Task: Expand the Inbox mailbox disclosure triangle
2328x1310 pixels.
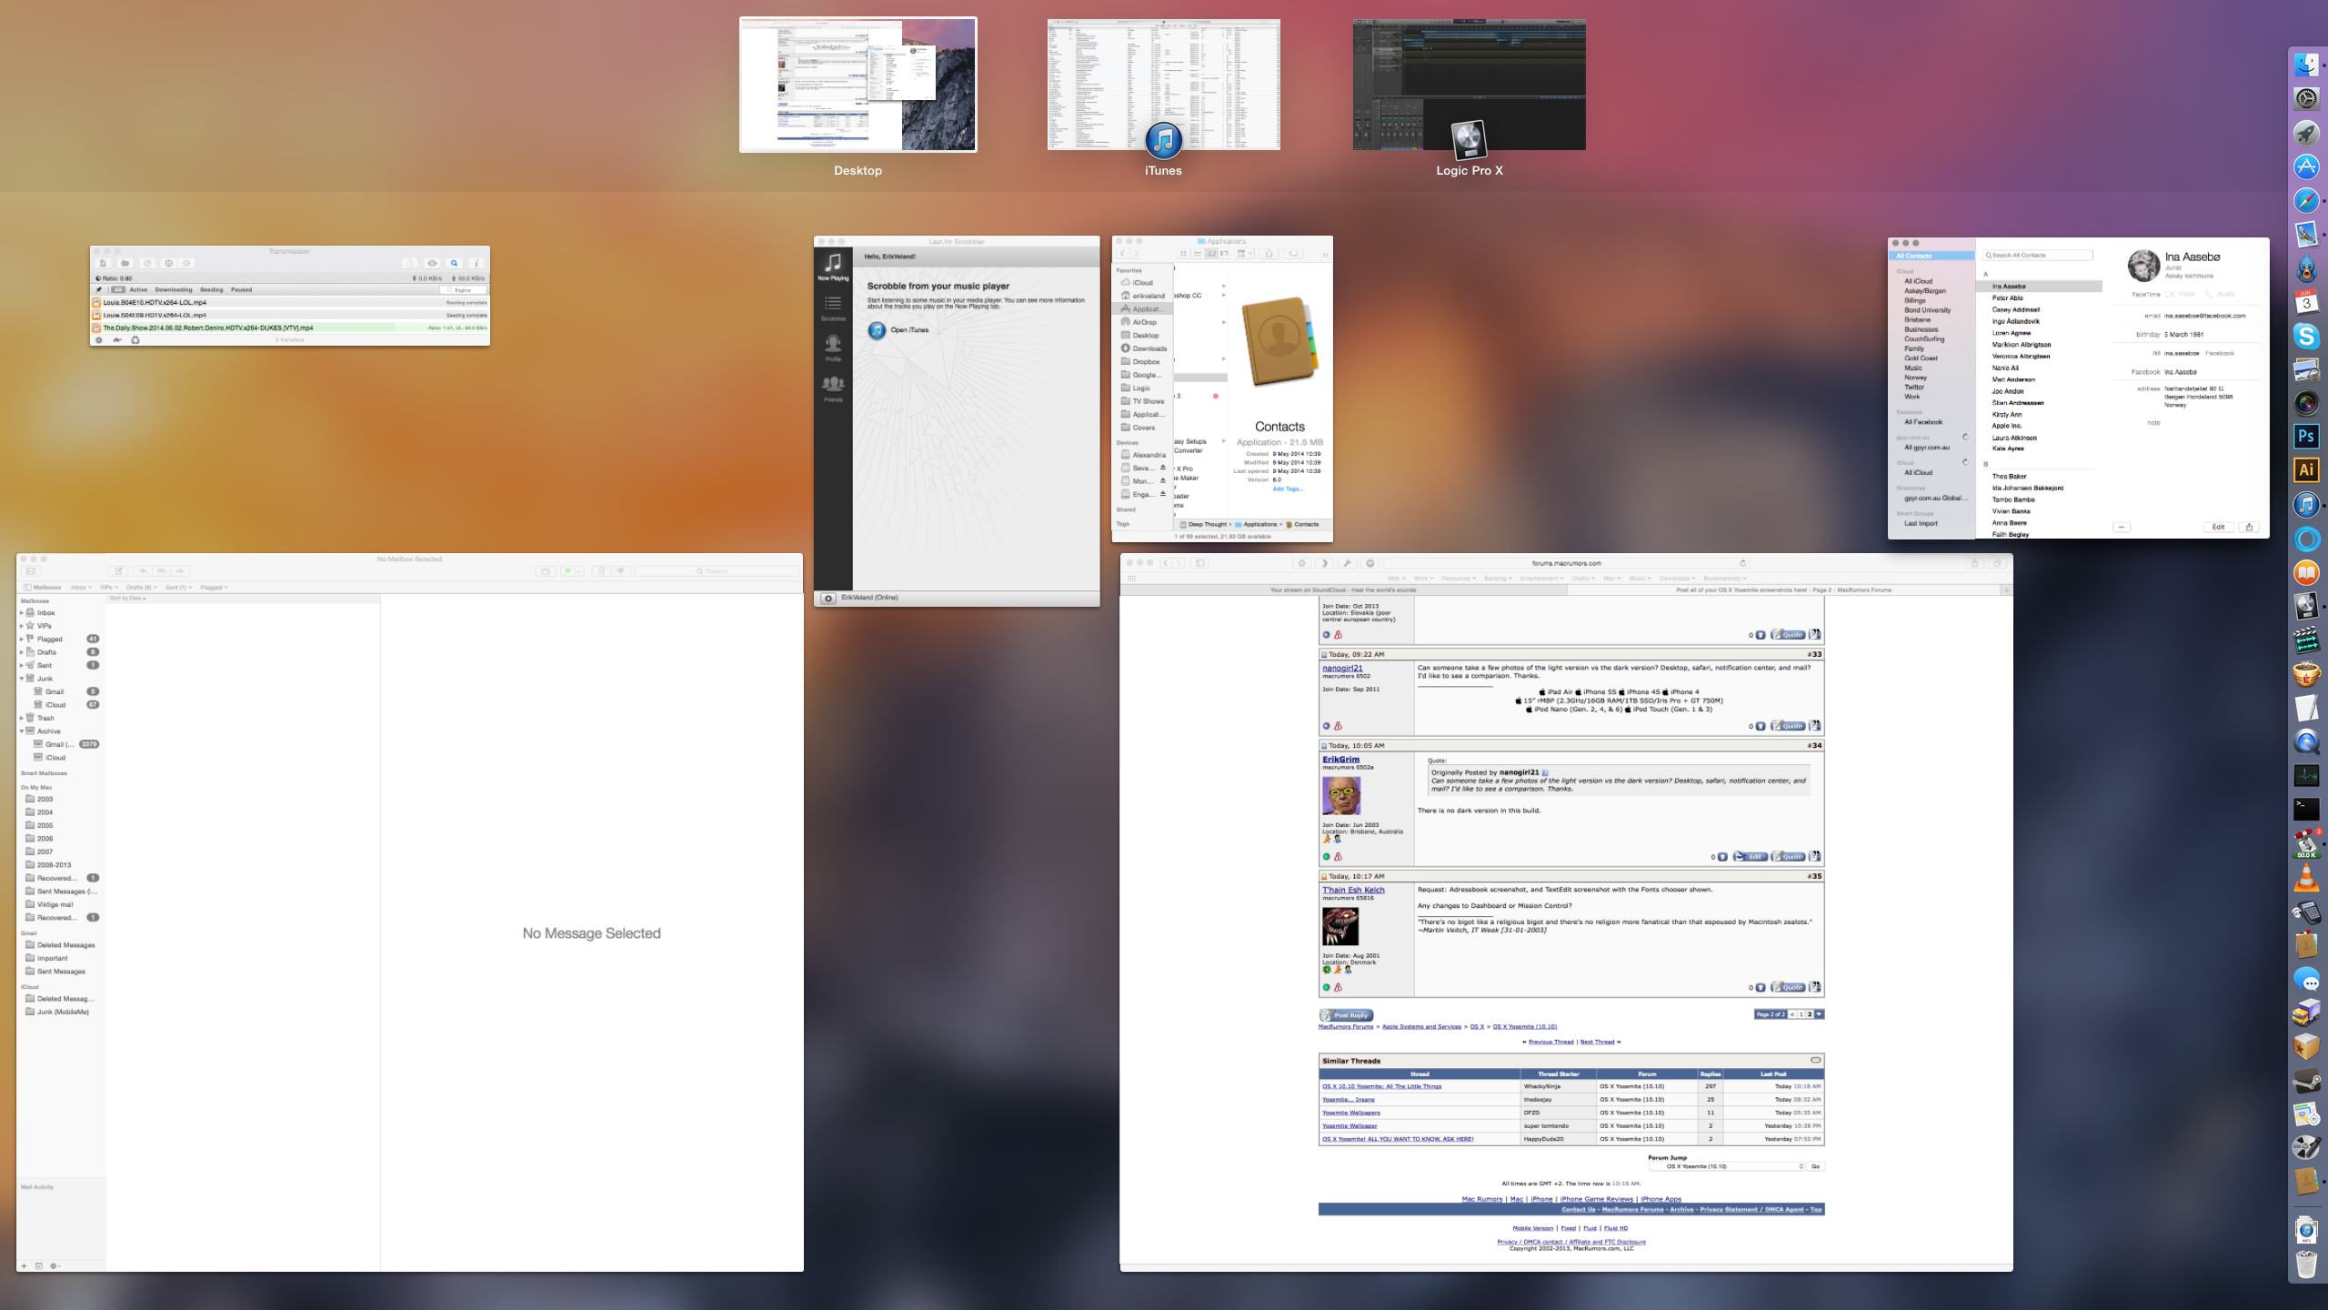Action: coord(21,613)
